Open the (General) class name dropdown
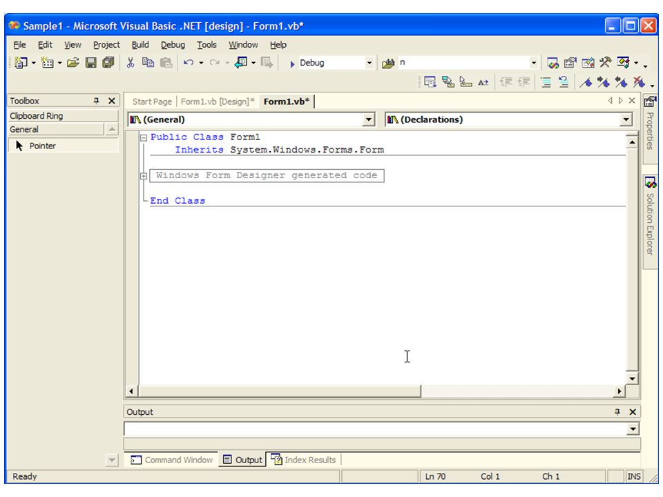663x497 pixels. pos(369,119)
